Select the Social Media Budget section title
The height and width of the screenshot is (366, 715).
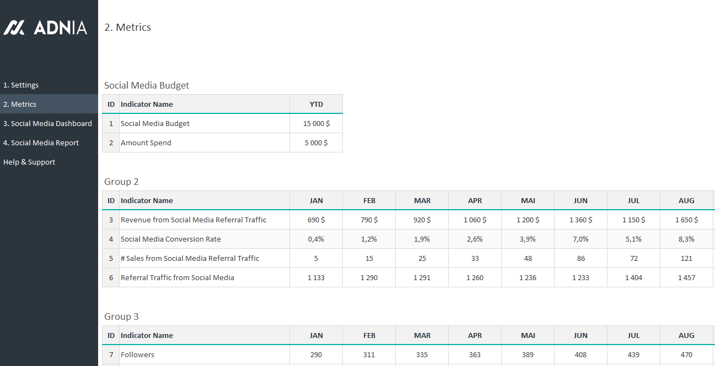147,86
